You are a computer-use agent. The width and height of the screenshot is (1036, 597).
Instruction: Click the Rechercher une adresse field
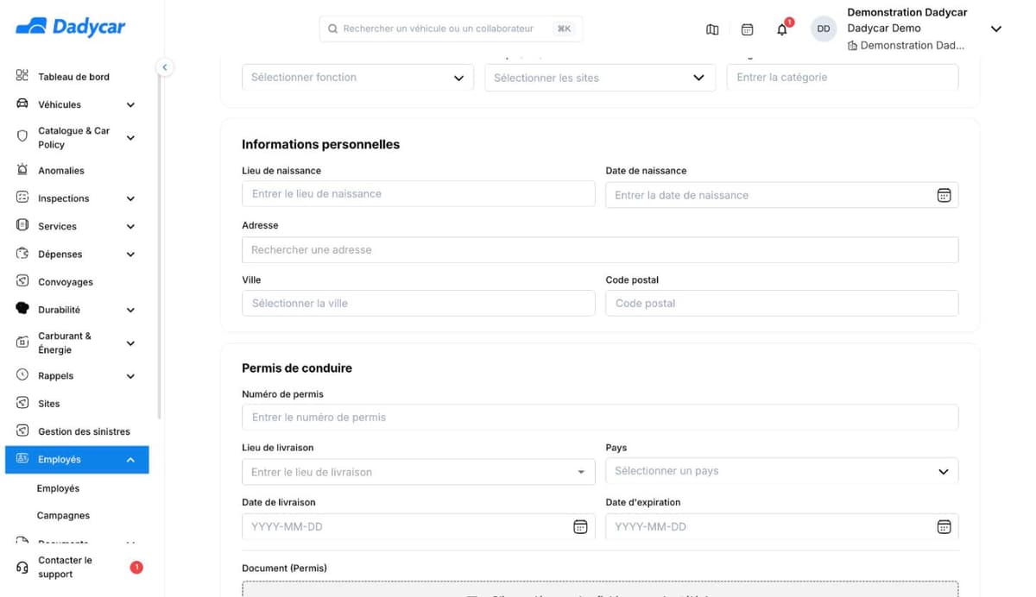600,250
